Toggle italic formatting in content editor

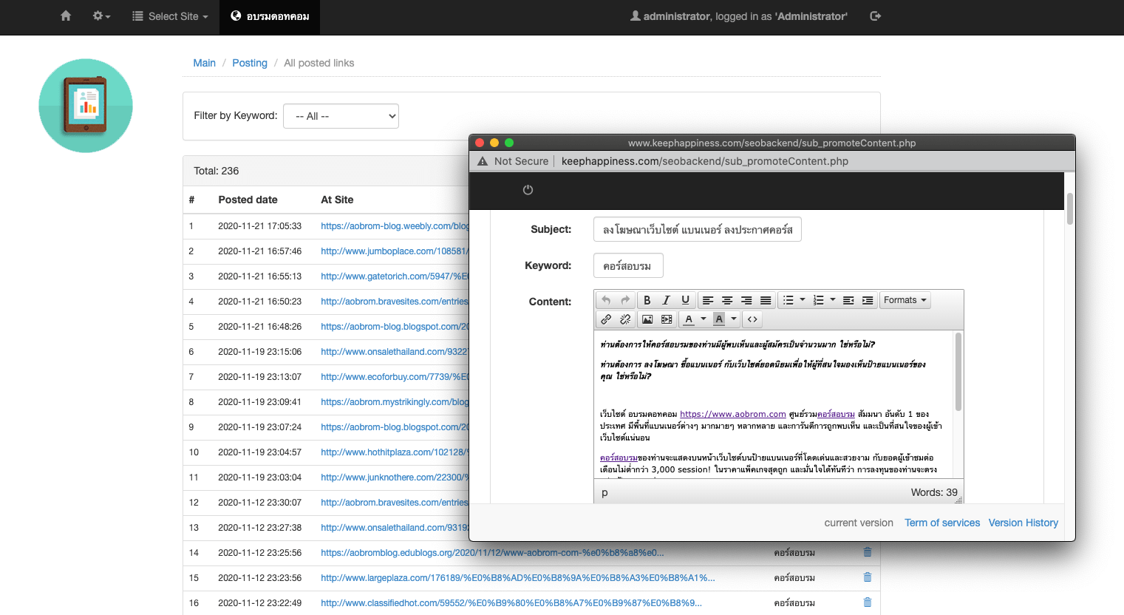[x=666, y=300]
